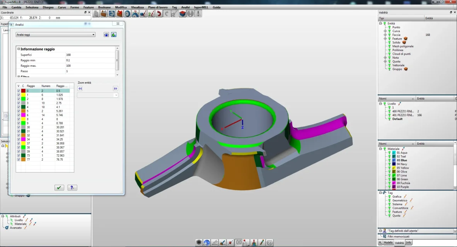Click the green '2i' info toolbar icon

click(151, 14)
